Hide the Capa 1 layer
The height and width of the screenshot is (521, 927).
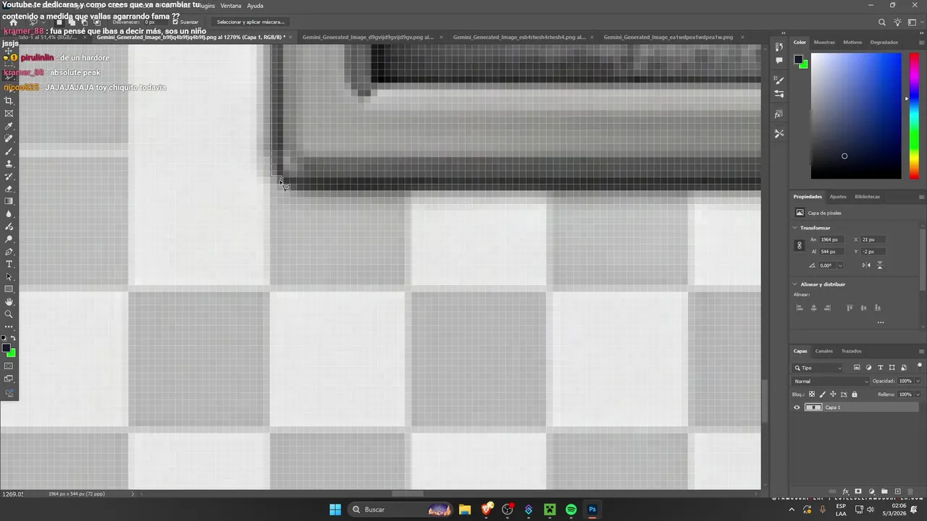tap(797, 407)
